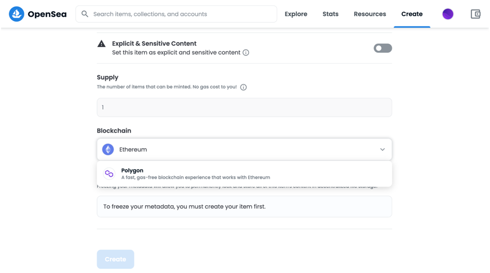The height and width of the screenshot is (273, 490).
Task: Open the Explore menu
Action: coord(296,14)
